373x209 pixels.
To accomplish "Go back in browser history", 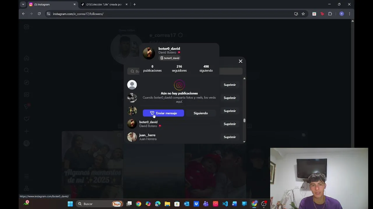I will tap(24, 14).
